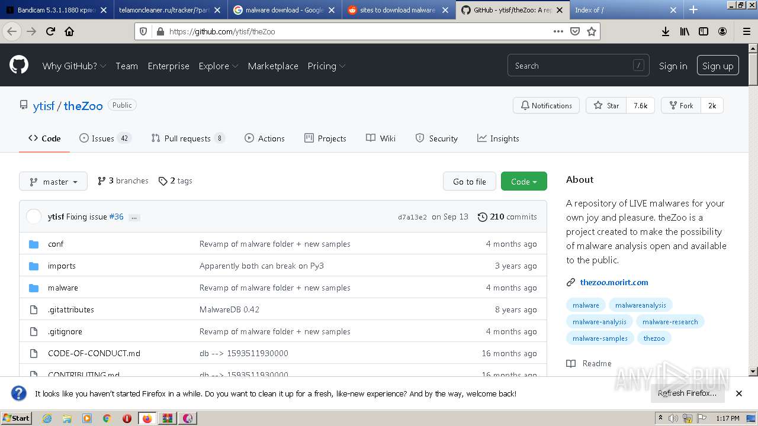Select the malware-research topic tag
This screenshot has height=426, width=758.
point(670,322)
